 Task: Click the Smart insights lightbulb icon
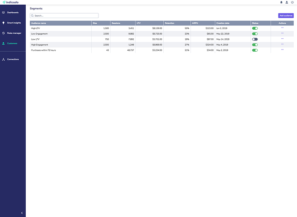pos(3,23)
